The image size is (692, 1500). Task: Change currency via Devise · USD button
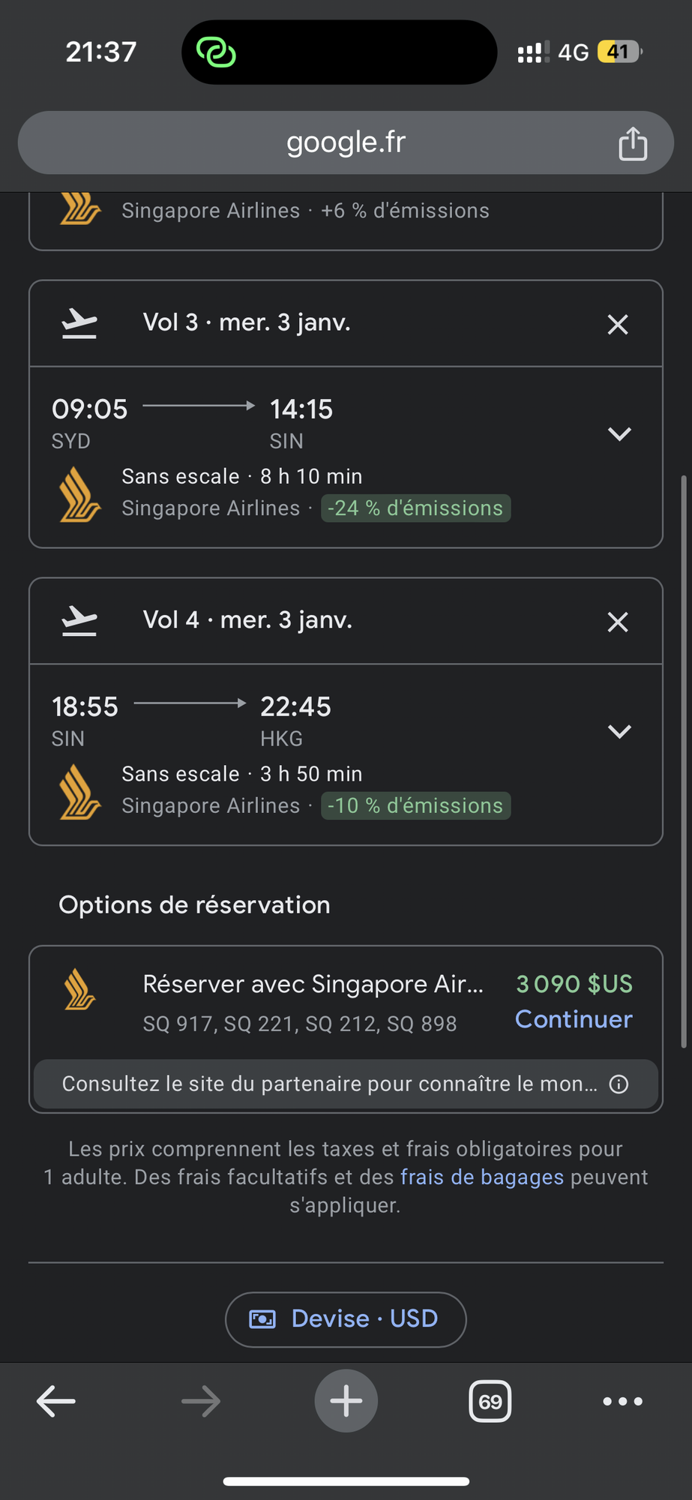(x=346, y=1318)
